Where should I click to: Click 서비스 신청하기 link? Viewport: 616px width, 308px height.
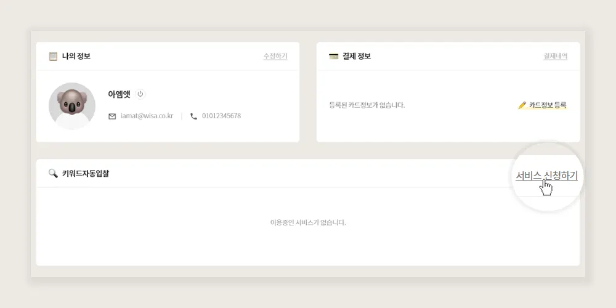(546, 176)
